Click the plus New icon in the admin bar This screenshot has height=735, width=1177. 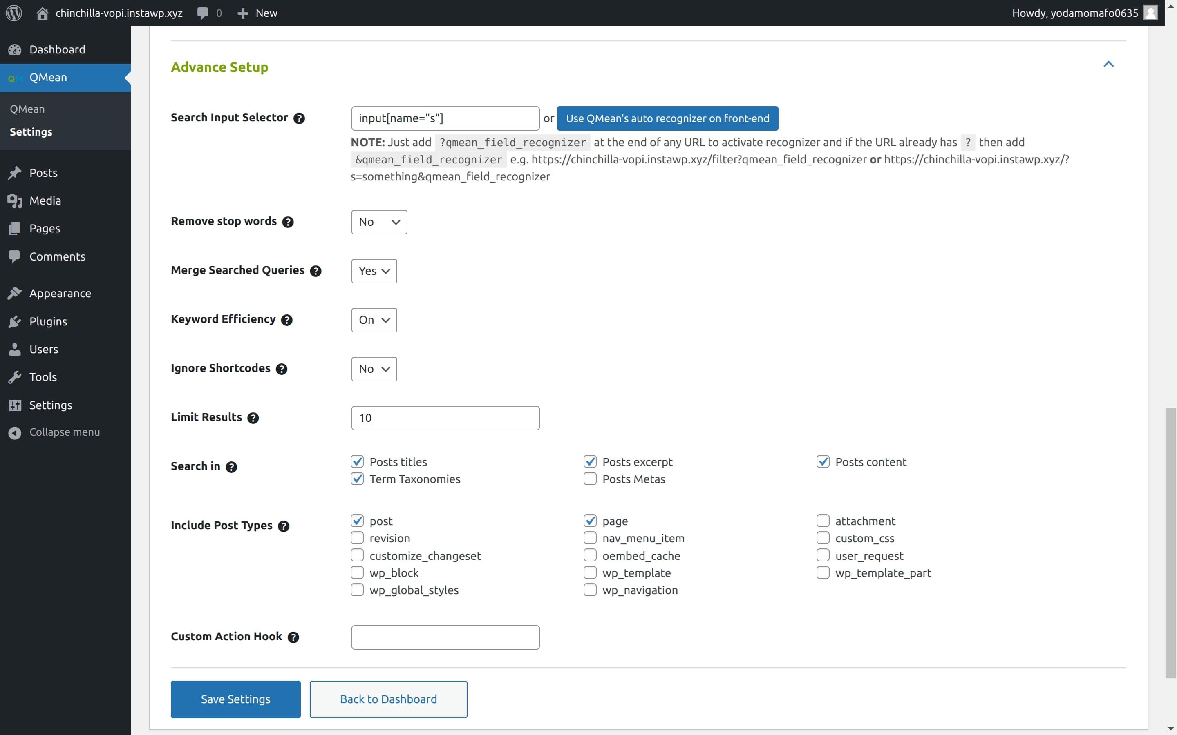click(x=243, y=13)
